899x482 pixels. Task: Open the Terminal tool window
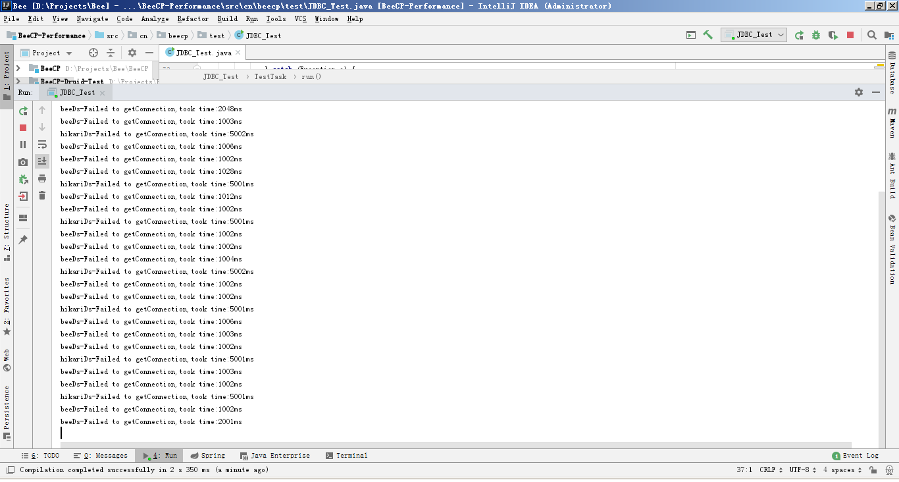click(346, 456)
